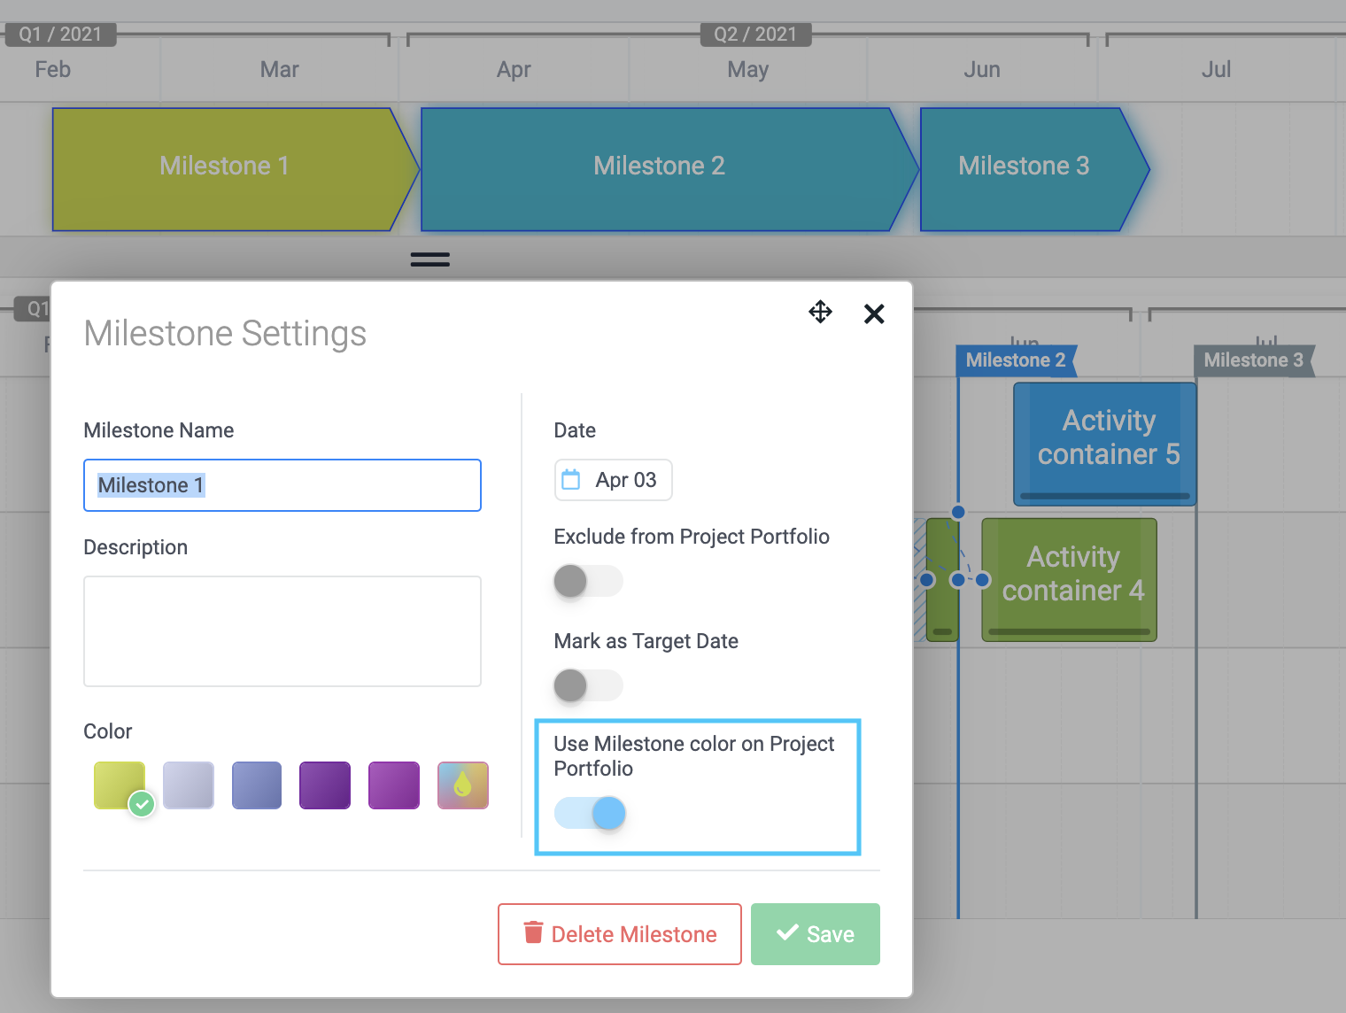
Task: Enable Mark as Target Date switch
Action: pos(588,685)
